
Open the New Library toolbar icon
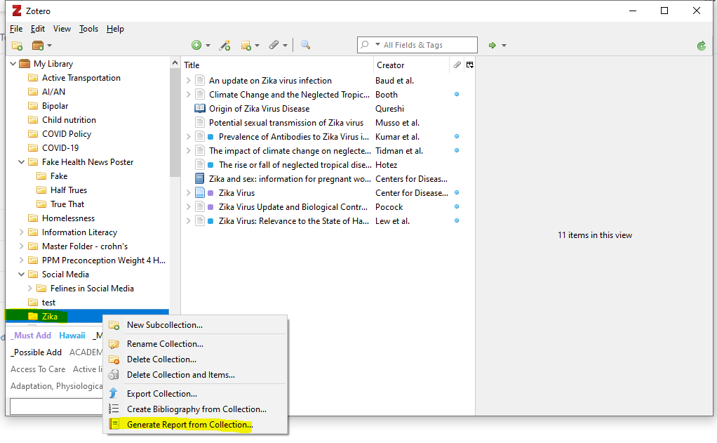coord(38,46)
